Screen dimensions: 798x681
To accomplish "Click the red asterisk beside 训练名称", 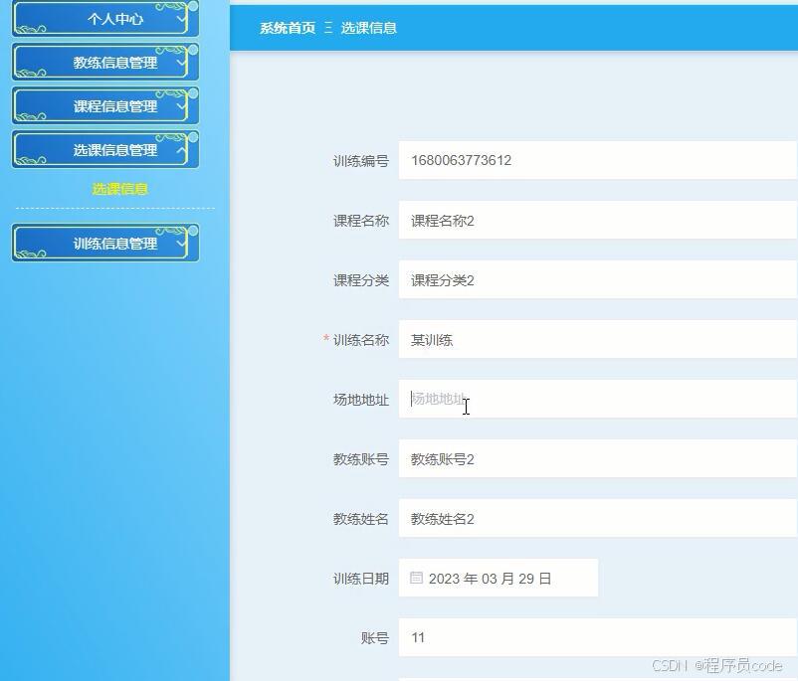I will coord(325,339).
